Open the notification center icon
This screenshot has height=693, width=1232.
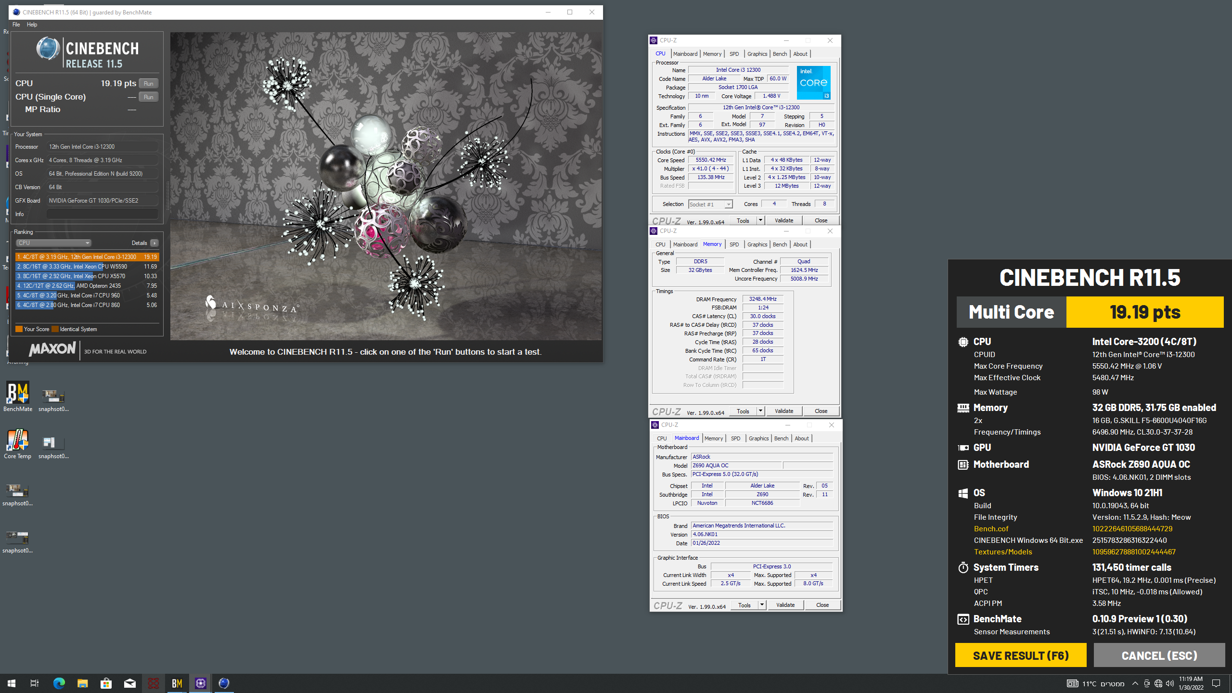(1216, 683)
